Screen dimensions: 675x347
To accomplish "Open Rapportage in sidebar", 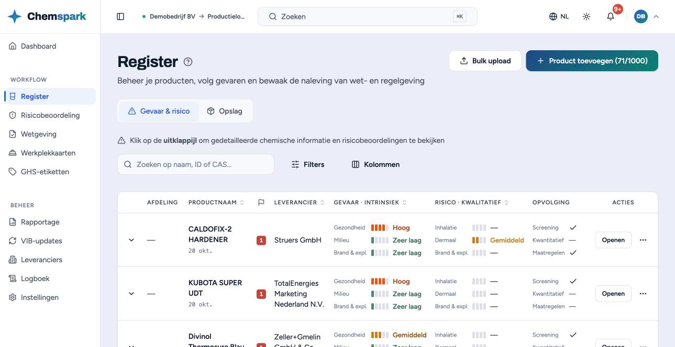I will [x=50, y=222].
